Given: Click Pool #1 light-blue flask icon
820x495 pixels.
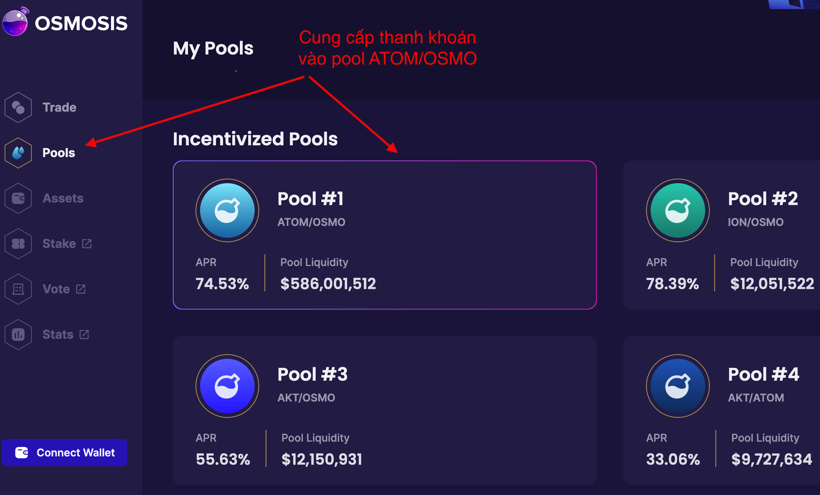Looking at the screenshot, I should click(x=227, y=210).
